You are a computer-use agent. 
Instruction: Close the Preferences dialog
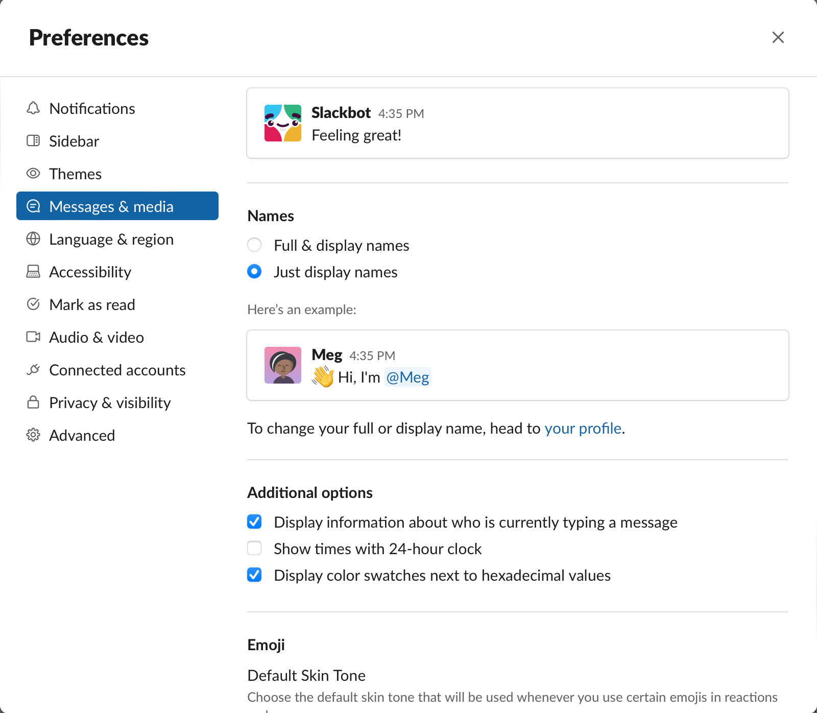[x=778, y=37]
